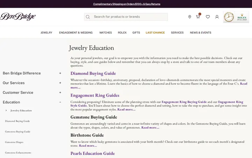Image resolution: width=252 pixels, height=158 pixels.
Task: Click the search products input field
Action: [x=126, y=17]
